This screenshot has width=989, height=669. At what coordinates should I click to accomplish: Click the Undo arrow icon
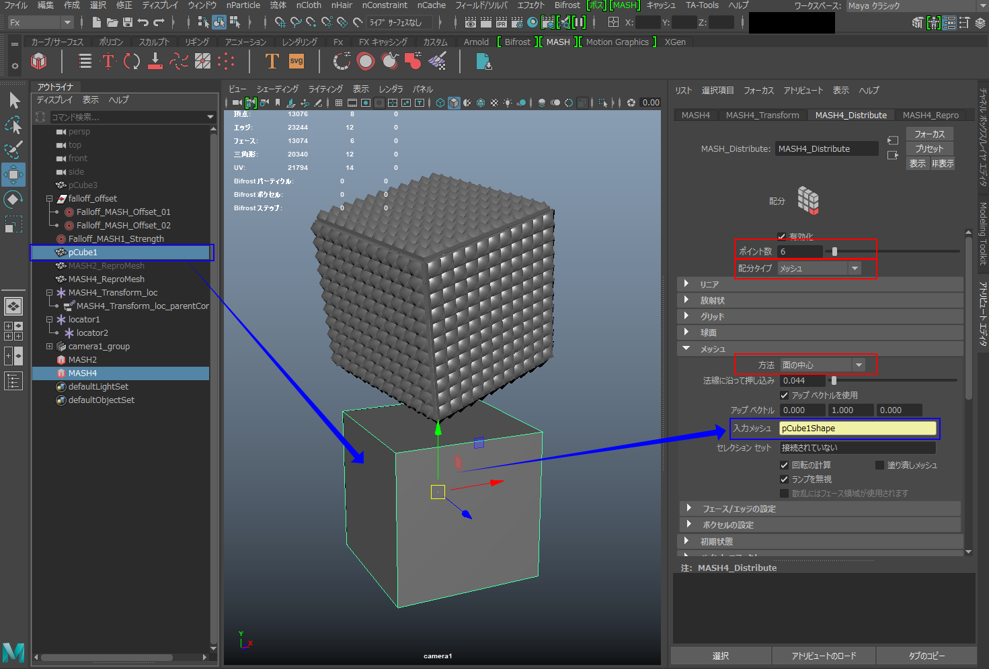point(143,22)
